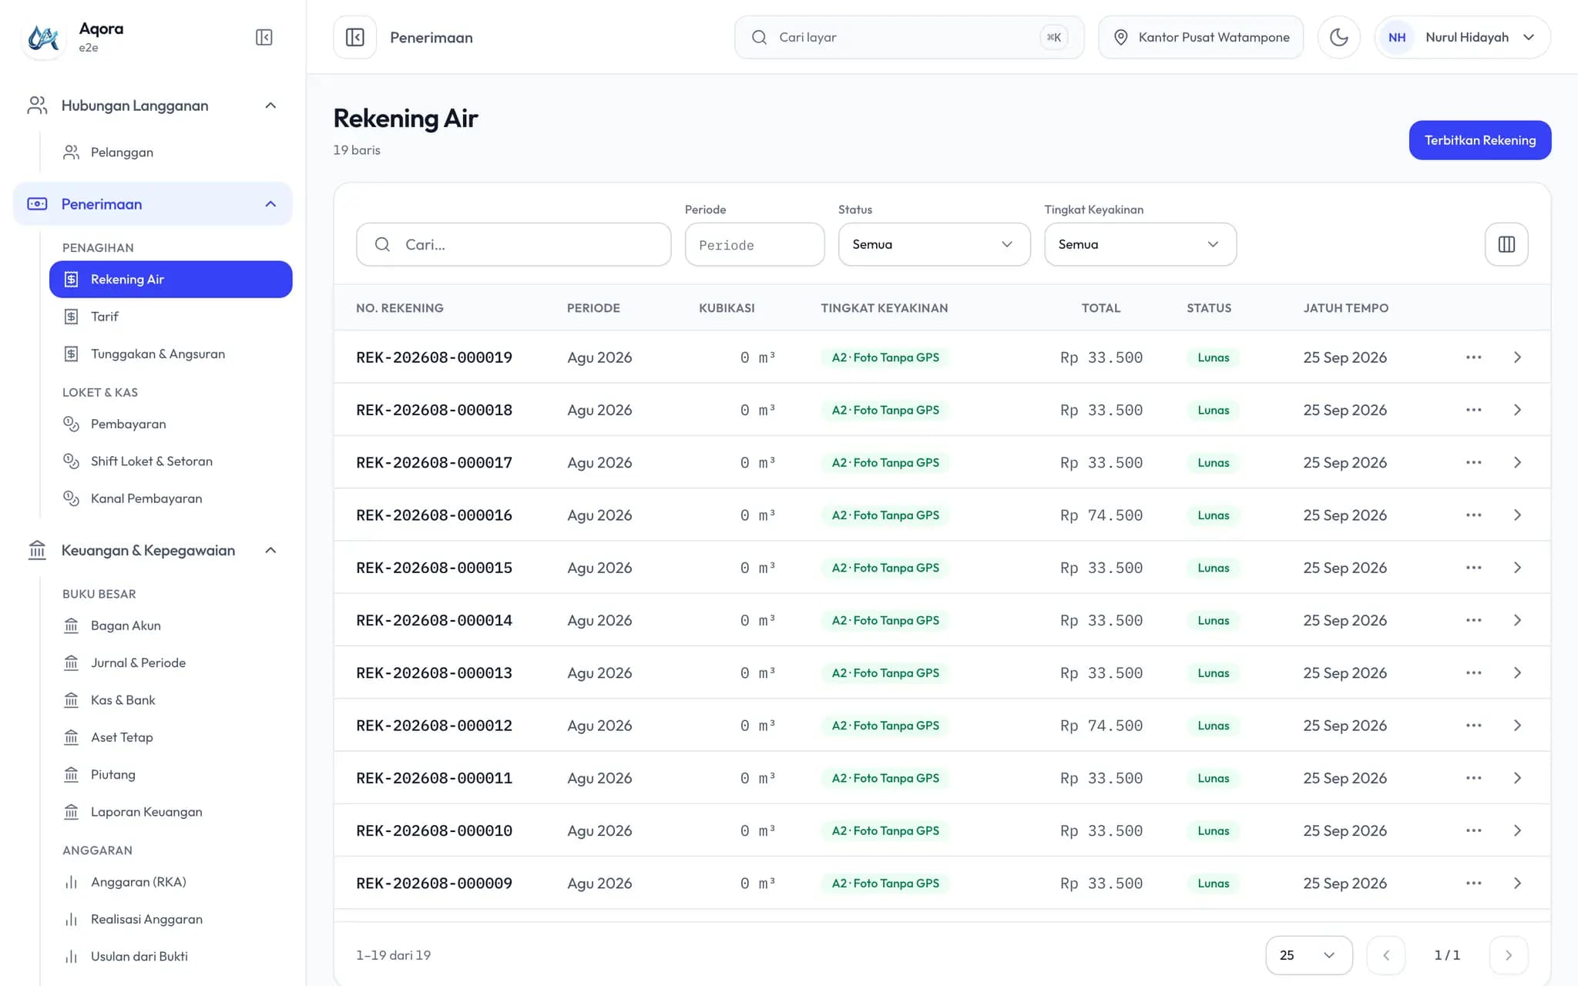
Task: Open details arrow for REK-202608-000018
Action: click(1517, 410)
